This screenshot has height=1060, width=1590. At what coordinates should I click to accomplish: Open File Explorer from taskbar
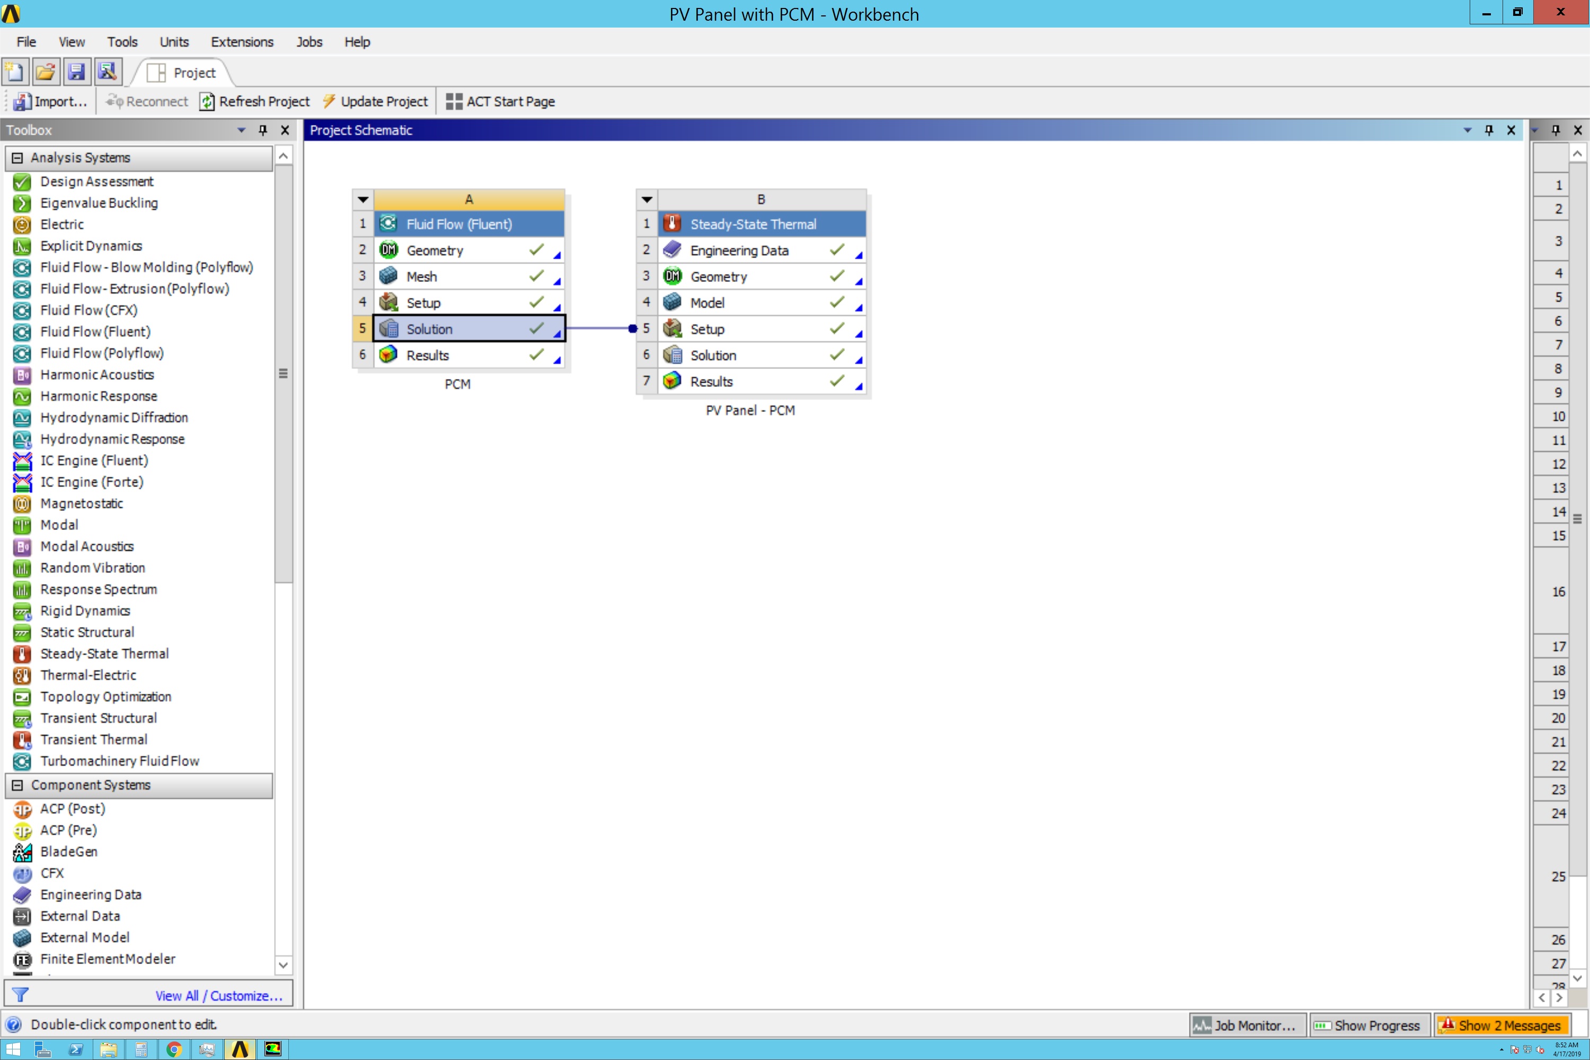tap(108, 1049)
